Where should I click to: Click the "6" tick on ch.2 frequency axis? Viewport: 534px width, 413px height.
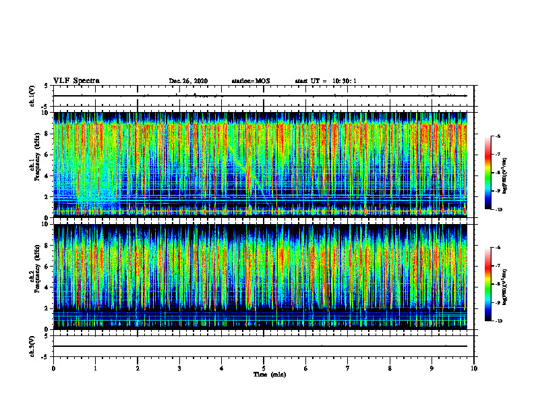47,267
